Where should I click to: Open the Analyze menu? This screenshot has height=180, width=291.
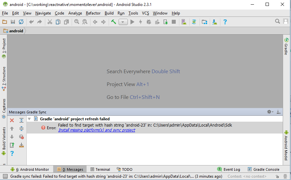click(x=75, y=13)
